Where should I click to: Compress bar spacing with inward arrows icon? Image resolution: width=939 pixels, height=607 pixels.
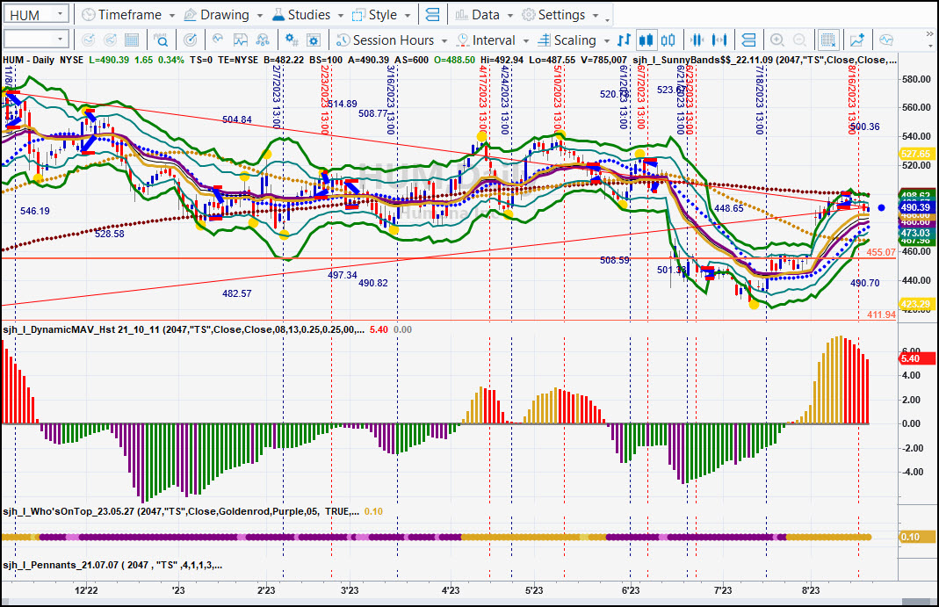coord(697,40)
